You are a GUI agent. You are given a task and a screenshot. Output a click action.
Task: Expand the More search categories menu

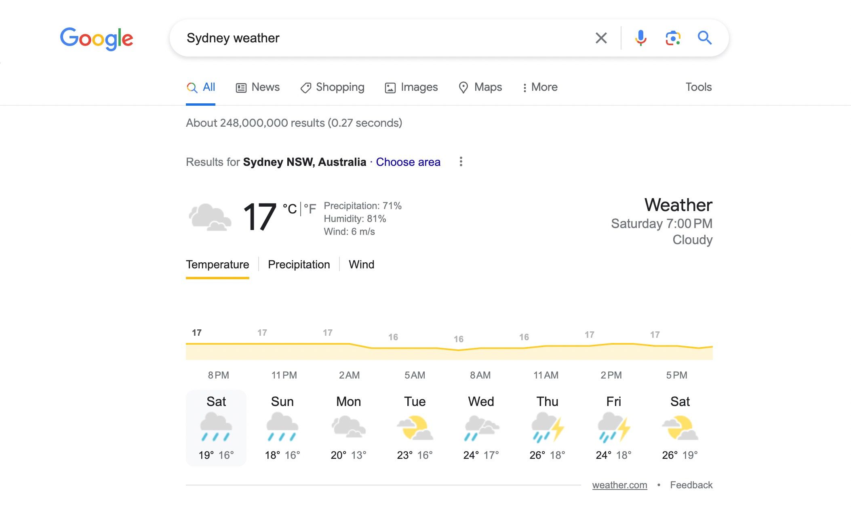[540, 87]
